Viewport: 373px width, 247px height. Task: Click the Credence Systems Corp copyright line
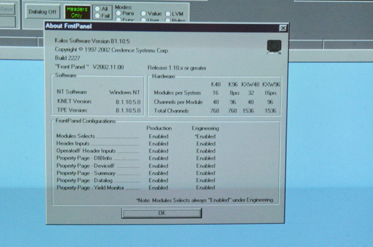tap(112, 50)
